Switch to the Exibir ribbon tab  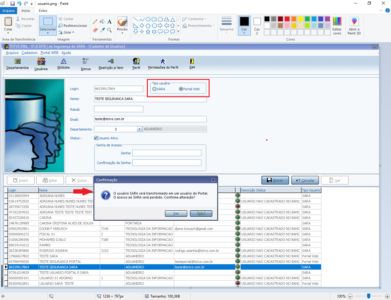[x=43, y=11]
